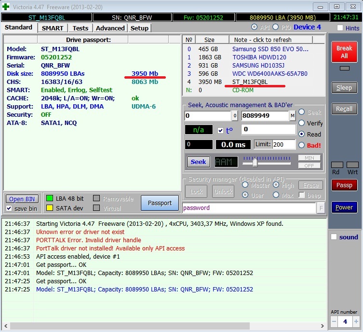Click the OFF acoustic button

coord(309,166)
